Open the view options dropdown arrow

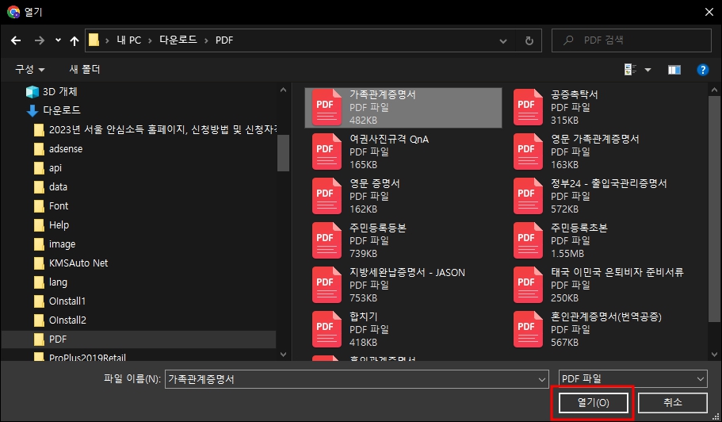click(x=648, y=70)
